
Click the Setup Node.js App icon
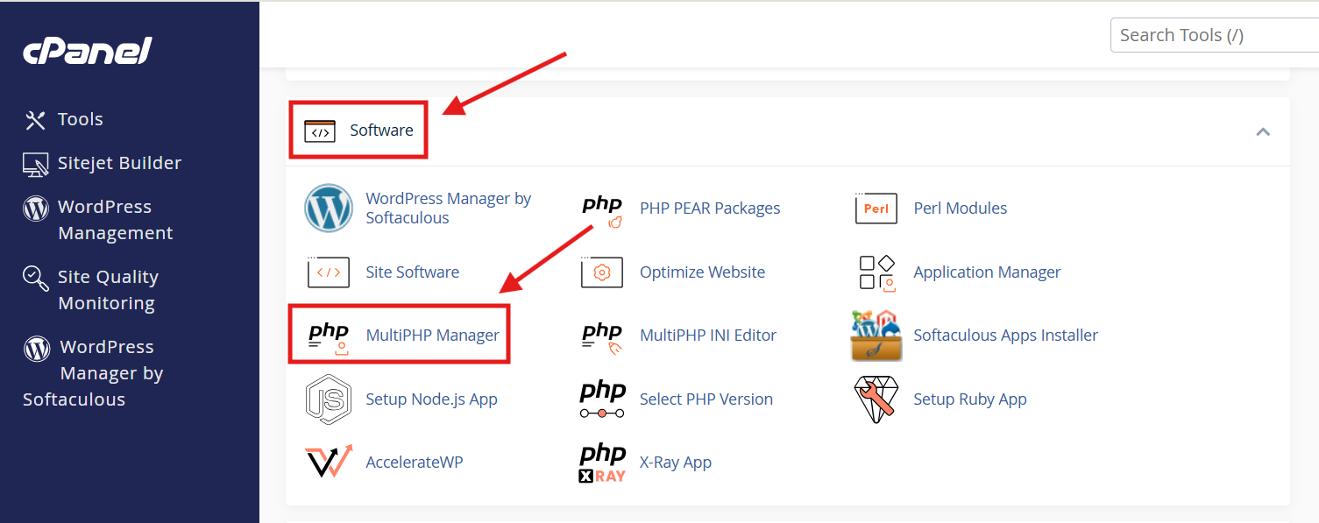pos(329,399)
